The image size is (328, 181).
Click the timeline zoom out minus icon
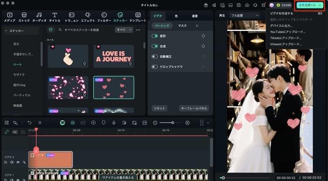(155, 123)
